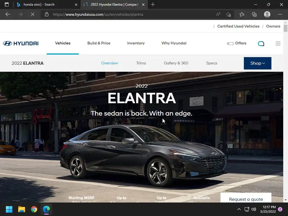The image size is (288, 216).
Task: Switch to the Trims sub-tab
Action: pyautogui.click(x=141, y=63)
